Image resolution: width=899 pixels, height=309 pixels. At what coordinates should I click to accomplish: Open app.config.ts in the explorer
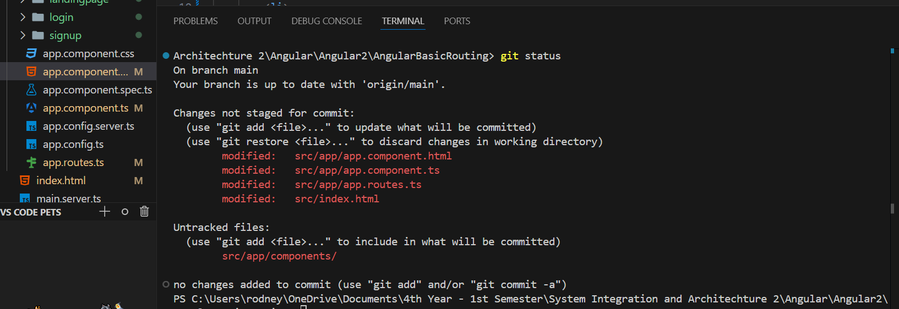click(73, 144)
